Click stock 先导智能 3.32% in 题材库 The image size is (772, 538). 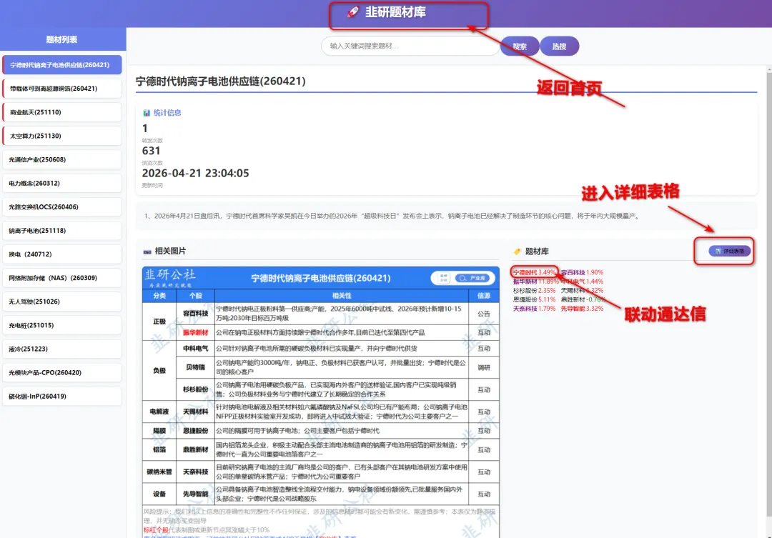click(581, 309)
